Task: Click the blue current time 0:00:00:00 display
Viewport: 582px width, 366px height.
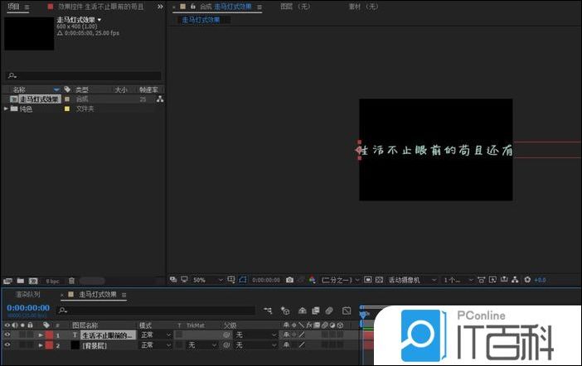Action: pos(28,307)
